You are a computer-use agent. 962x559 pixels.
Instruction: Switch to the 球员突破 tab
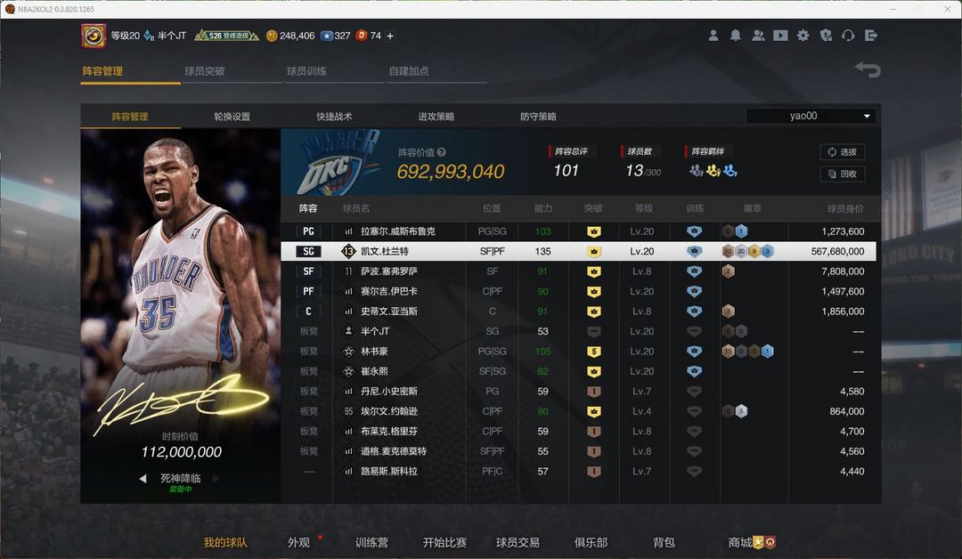click(x=205, y=71)
